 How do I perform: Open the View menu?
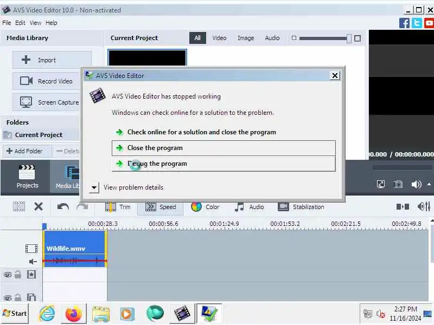[x=35, y=23]
